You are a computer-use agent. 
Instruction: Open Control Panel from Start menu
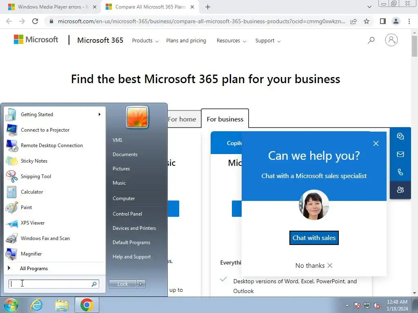pos(127,214)
